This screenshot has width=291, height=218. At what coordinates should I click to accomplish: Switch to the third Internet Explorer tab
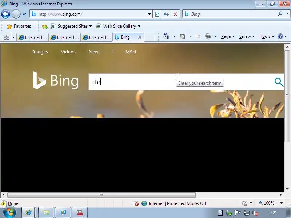[x=96, y=37]
